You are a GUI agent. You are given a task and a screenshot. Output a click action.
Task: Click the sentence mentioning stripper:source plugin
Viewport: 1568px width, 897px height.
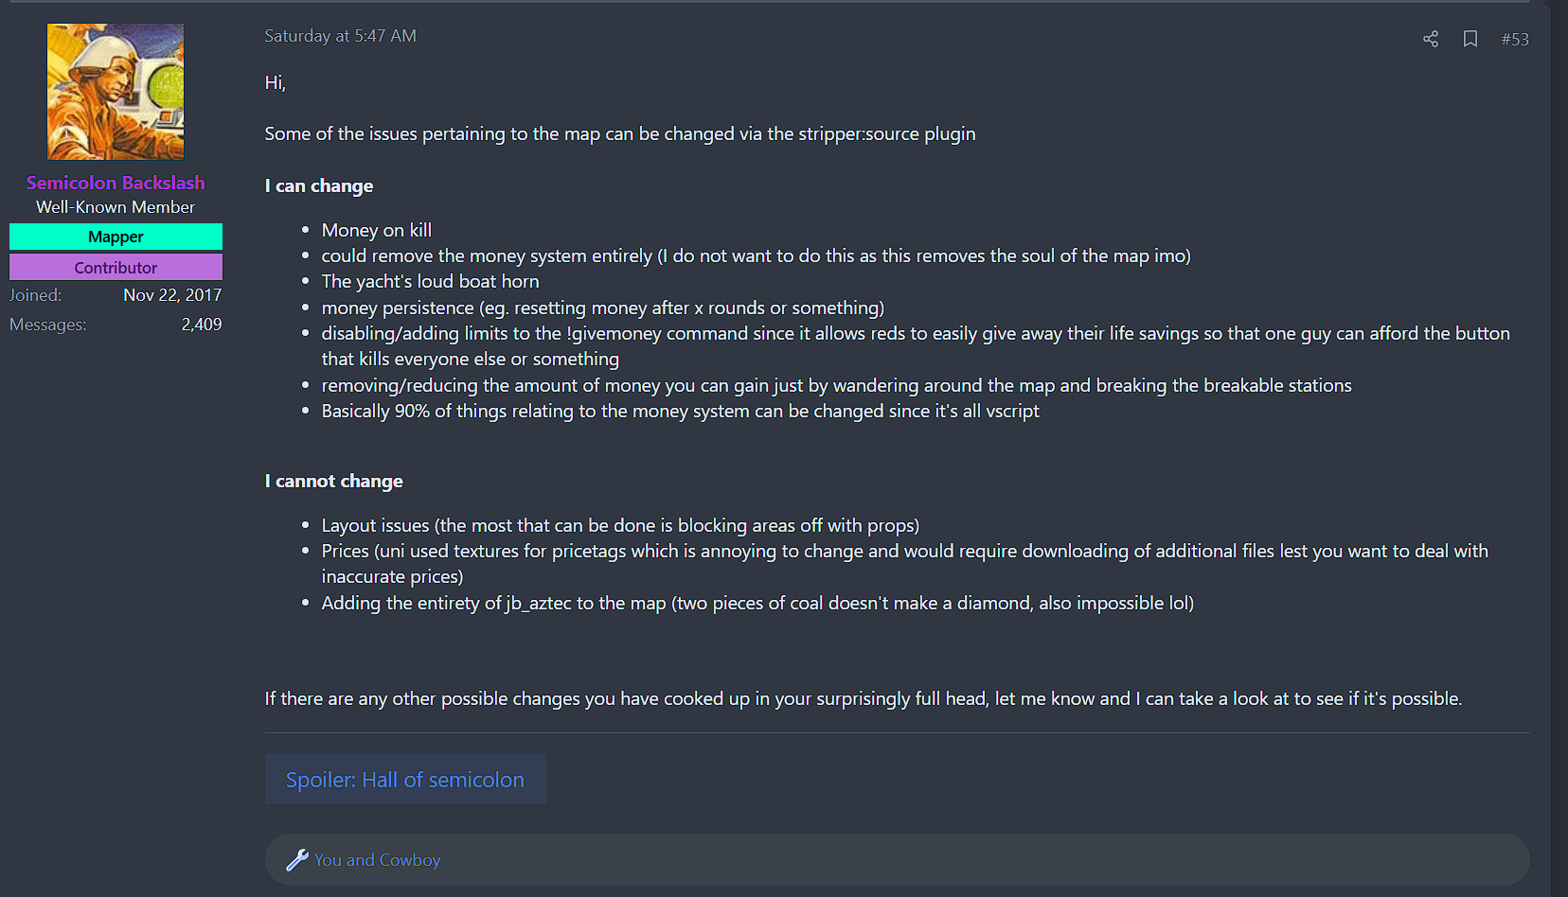[620, 134]
